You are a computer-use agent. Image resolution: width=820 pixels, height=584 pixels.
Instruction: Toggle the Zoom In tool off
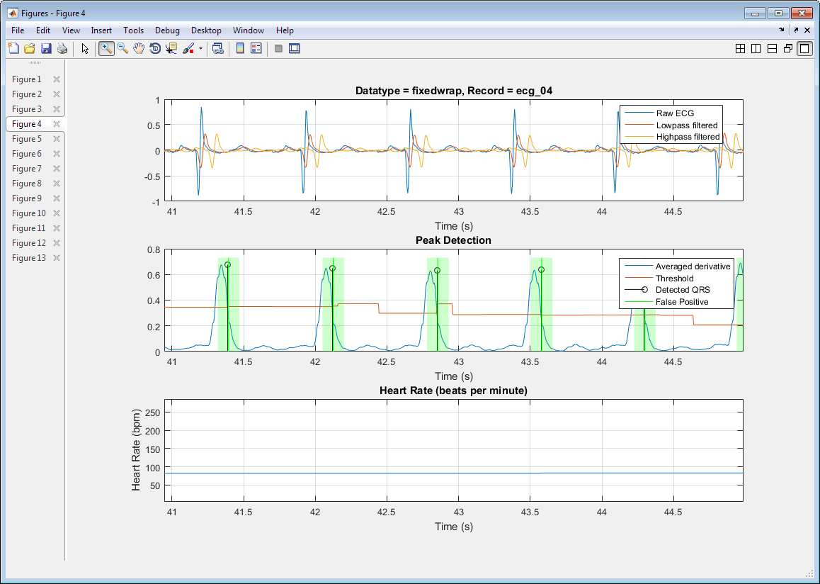[x=106, y=48]
